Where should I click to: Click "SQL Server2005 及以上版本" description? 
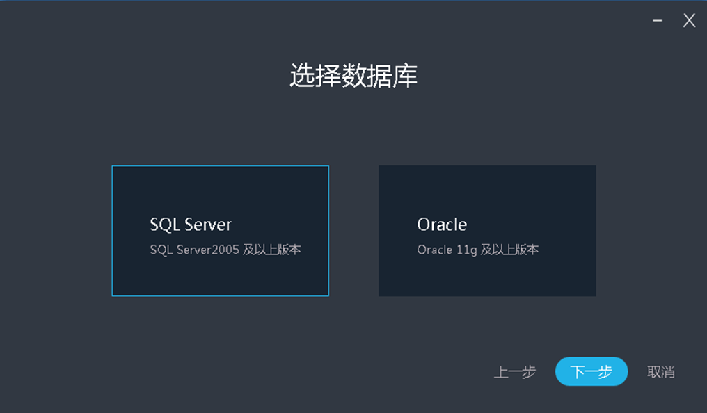click(225, 250)
